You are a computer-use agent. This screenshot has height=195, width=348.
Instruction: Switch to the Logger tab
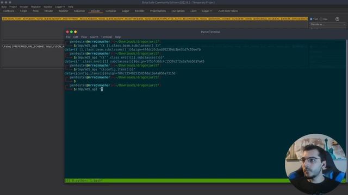pyautogui.click(x=126, y=11)
